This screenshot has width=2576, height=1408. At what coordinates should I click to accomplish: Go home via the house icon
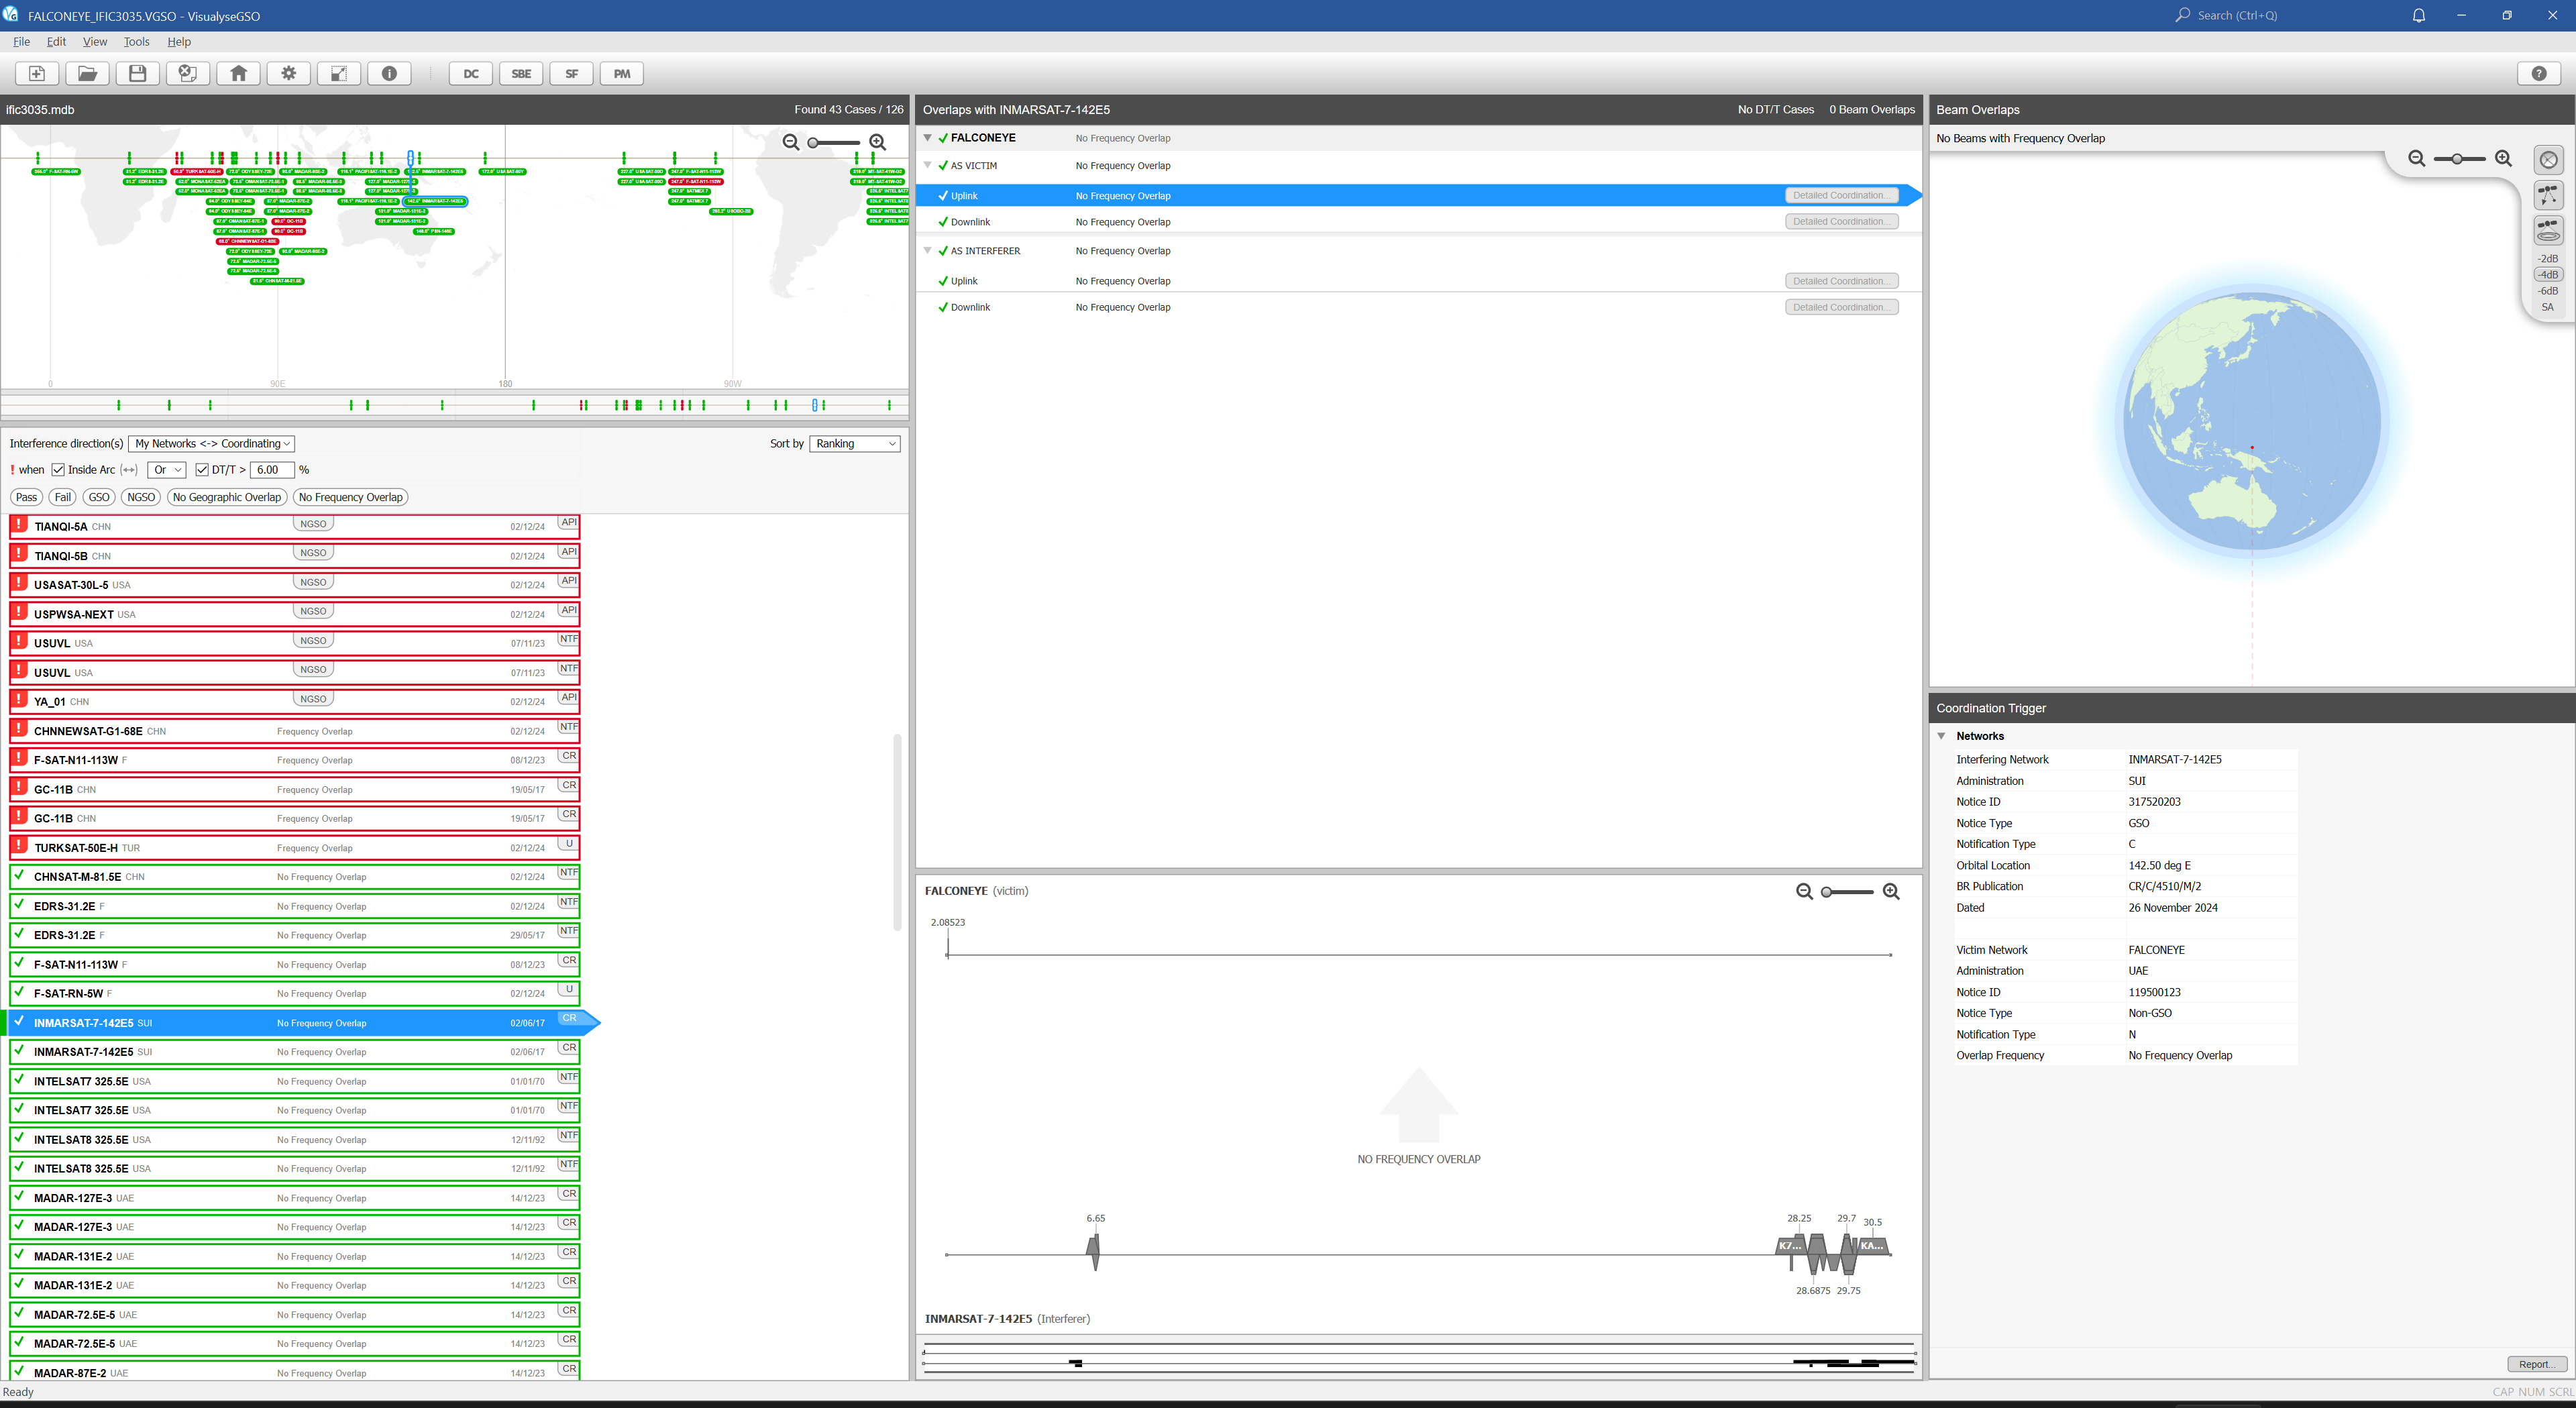point(239,73)
